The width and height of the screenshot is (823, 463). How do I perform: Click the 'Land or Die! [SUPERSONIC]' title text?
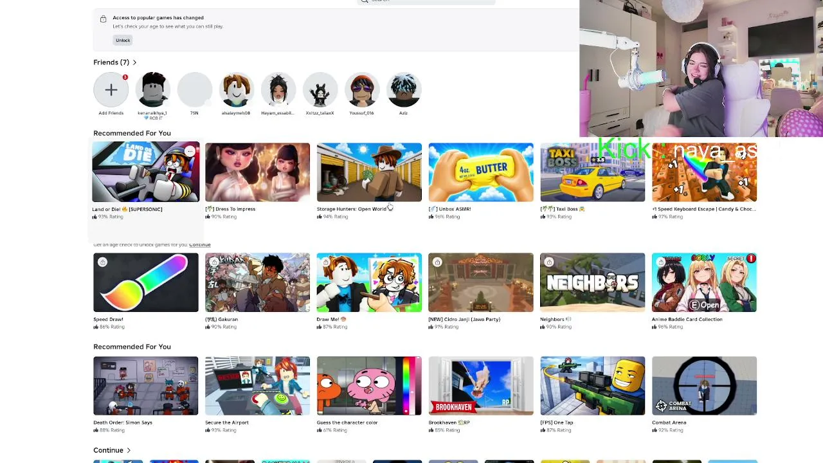pos(127,209)
